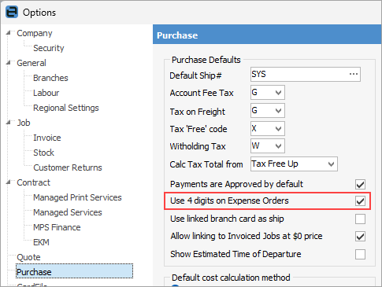Viewport: 382px width, 287px height.
Task: Click the Calc Tax Total from label
Action: (x=206, y=164)
